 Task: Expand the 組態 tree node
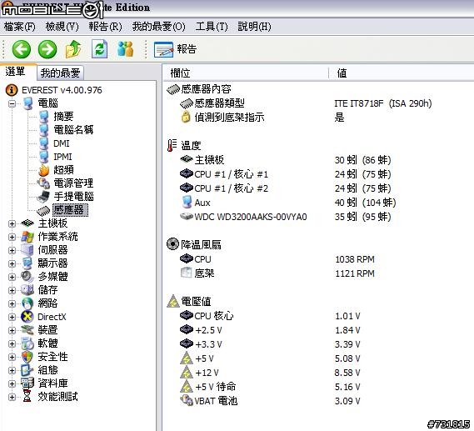(12, 370)
